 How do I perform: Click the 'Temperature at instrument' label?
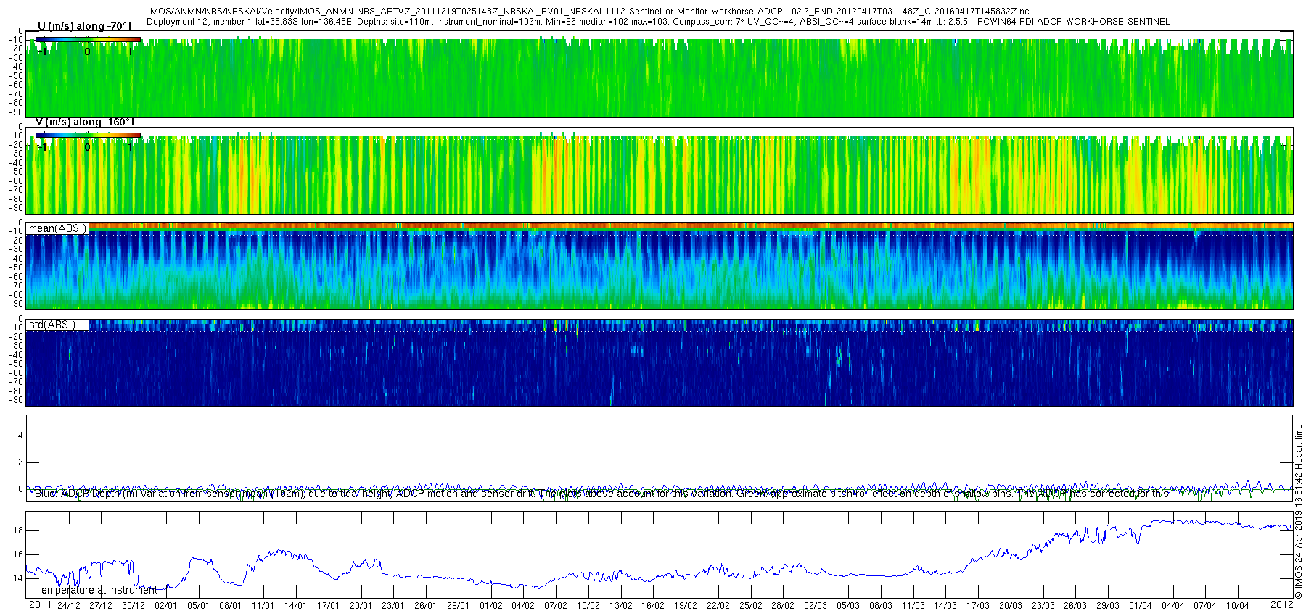coord(96,590)
